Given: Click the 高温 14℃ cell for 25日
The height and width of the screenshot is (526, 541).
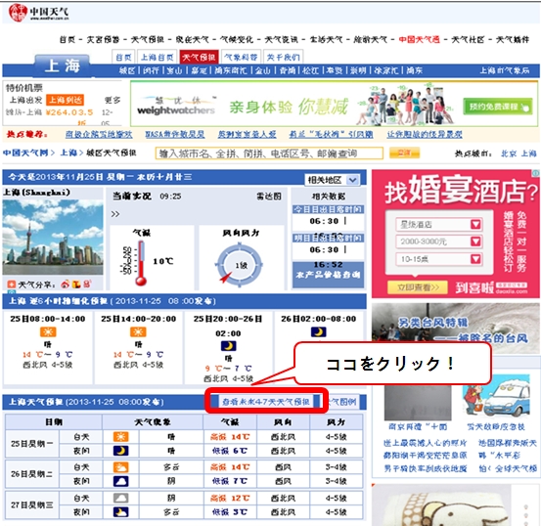Looking at the screenshot, I should pyautogui.click(x=230, y=437).
